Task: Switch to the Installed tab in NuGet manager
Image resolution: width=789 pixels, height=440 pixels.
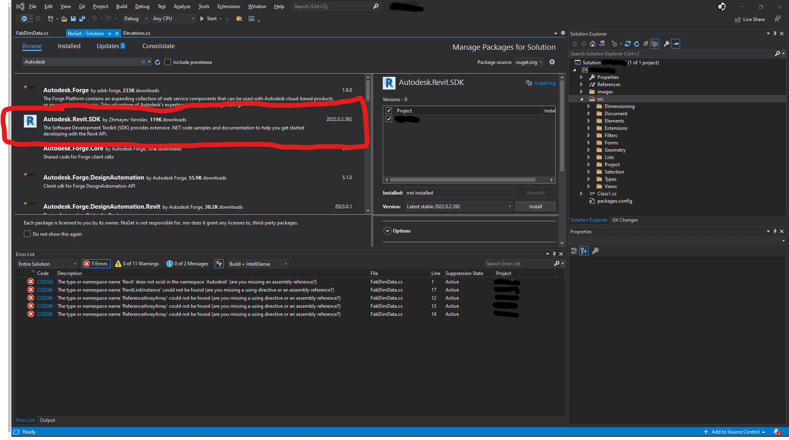Action: pyautogui.click(x=69, y=46)
